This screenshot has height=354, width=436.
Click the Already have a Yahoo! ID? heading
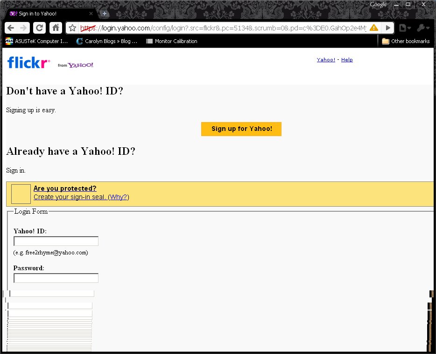(70, 151)
